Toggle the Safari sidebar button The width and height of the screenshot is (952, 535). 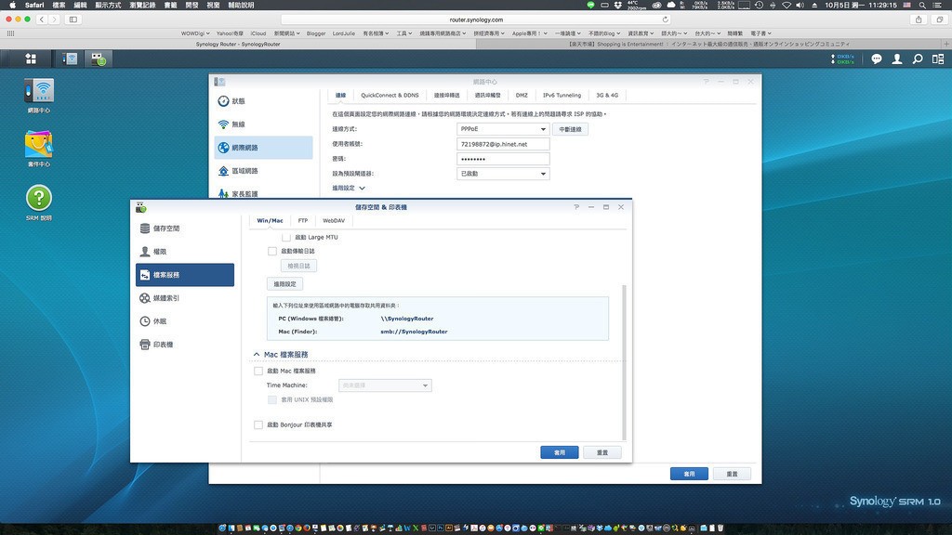(73, 20)
